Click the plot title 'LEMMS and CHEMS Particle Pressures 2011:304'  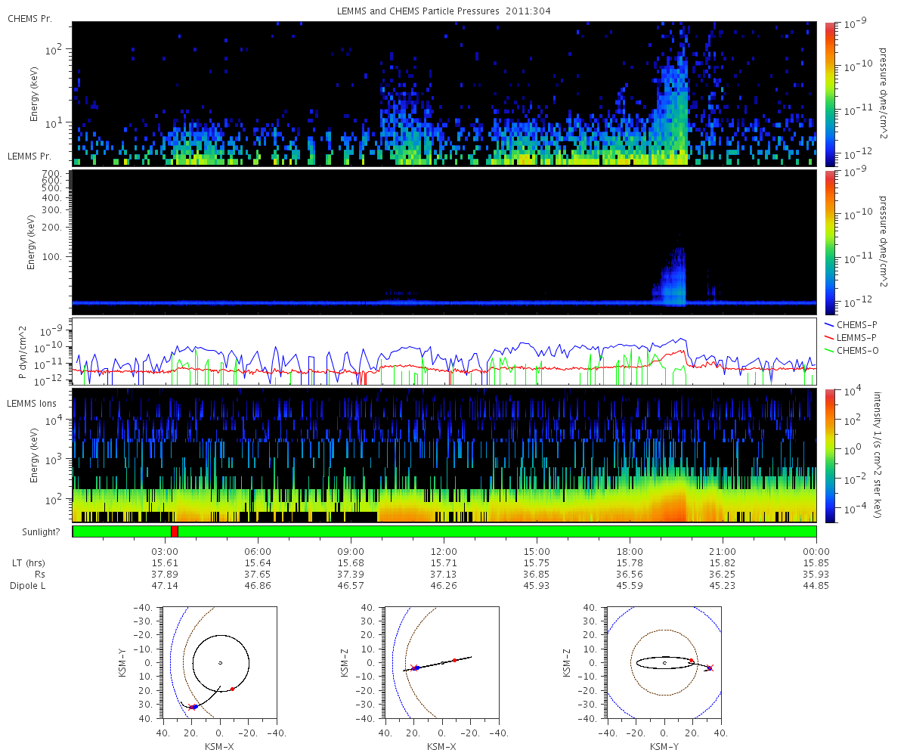pos(444,12)
